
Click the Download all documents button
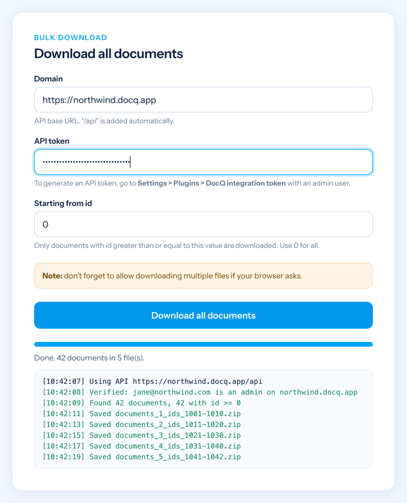point(203,316)
